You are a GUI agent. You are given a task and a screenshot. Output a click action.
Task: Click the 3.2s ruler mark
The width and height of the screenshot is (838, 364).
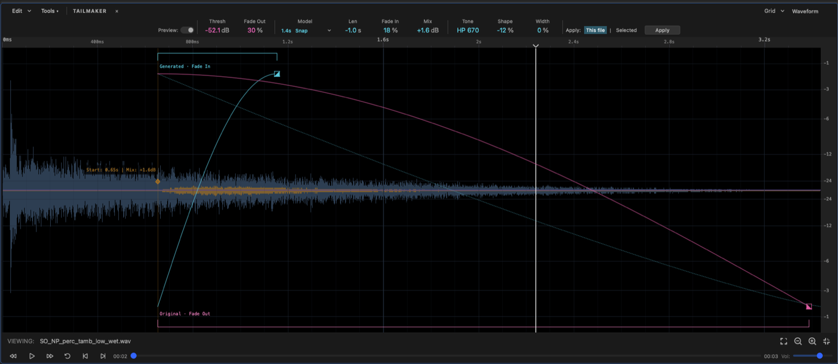(x=764, y=40)
